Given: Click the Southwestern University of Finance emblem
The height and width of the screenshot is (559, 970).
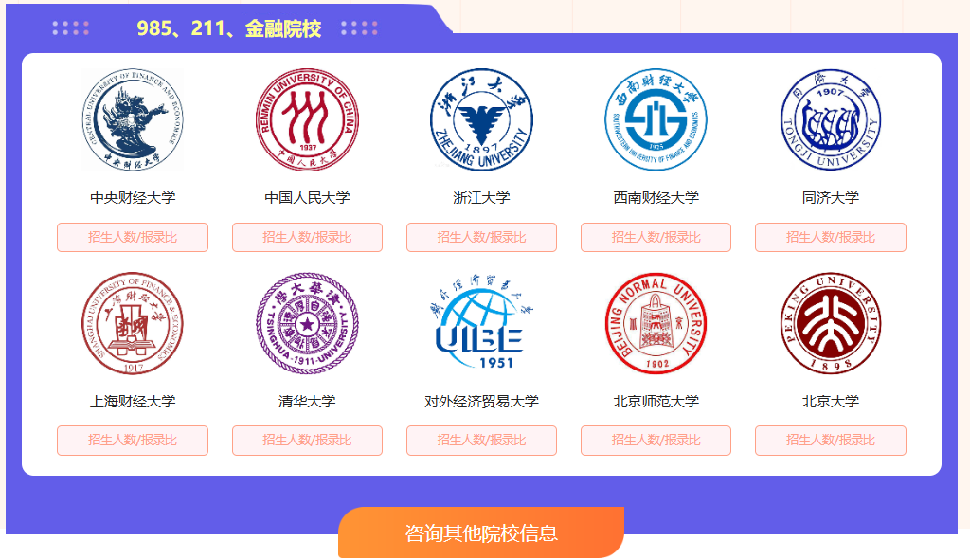Looking at the screenshot, I should (x=656, y=119).
